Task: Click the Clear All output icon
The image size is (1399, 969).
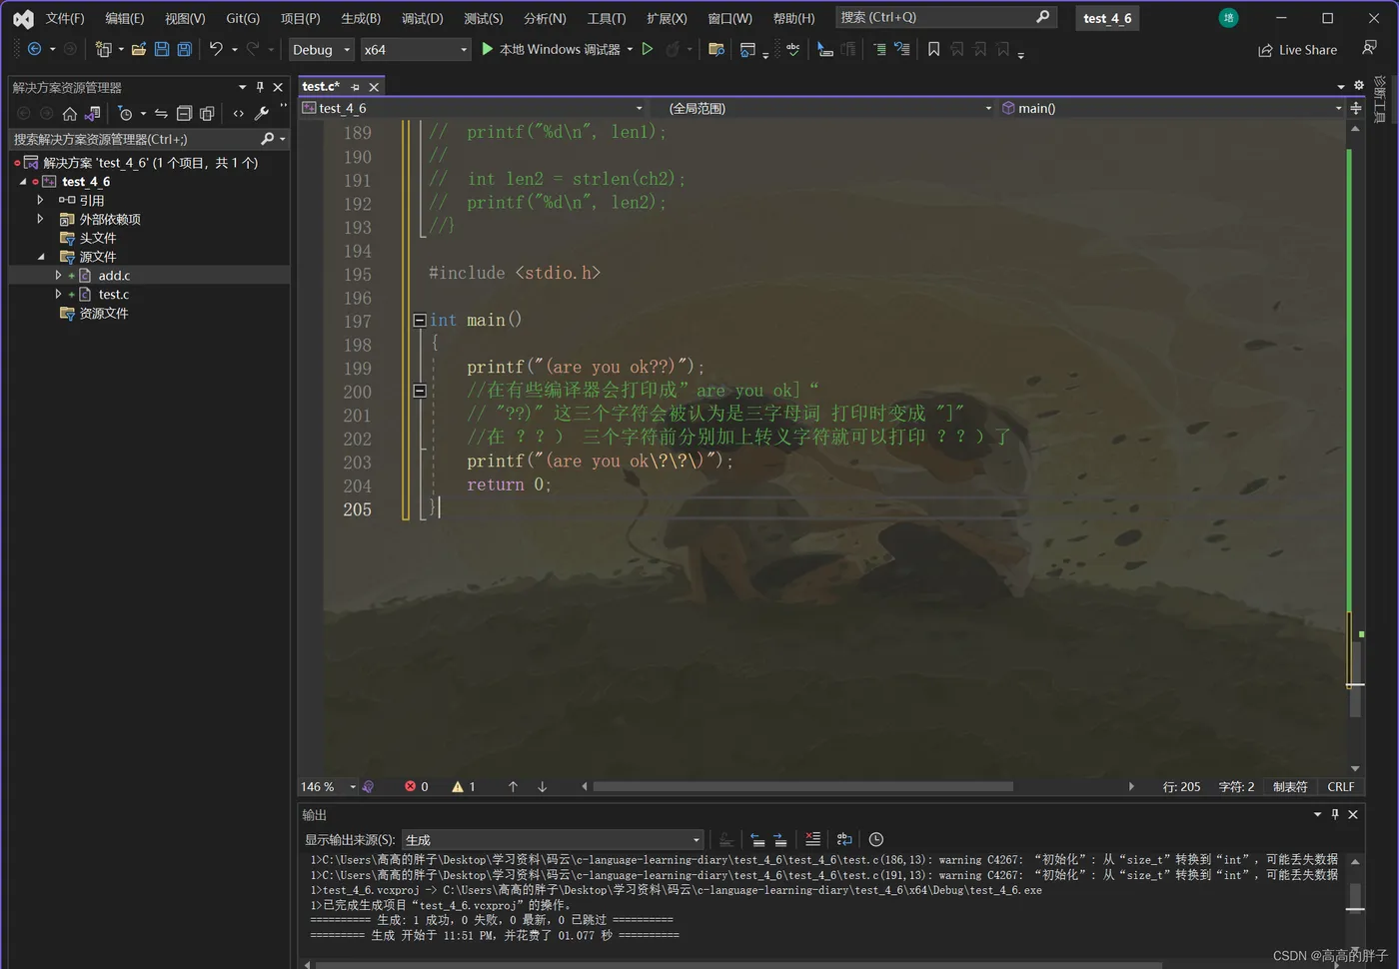Action: tap(812, 839)
